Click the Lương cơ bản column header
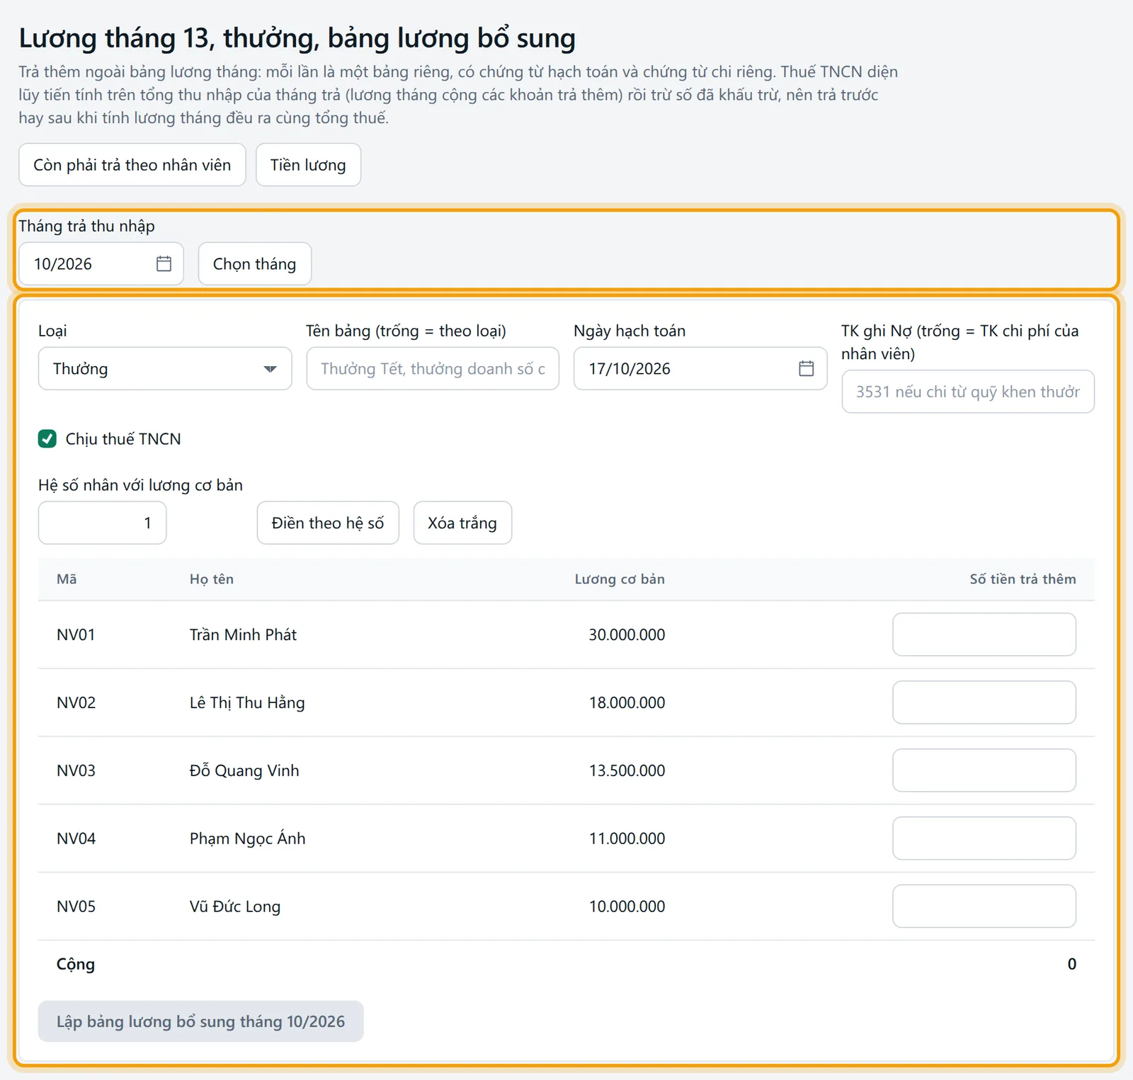The height and width of the screenshot is (1080, 1133). pos(620,579)
